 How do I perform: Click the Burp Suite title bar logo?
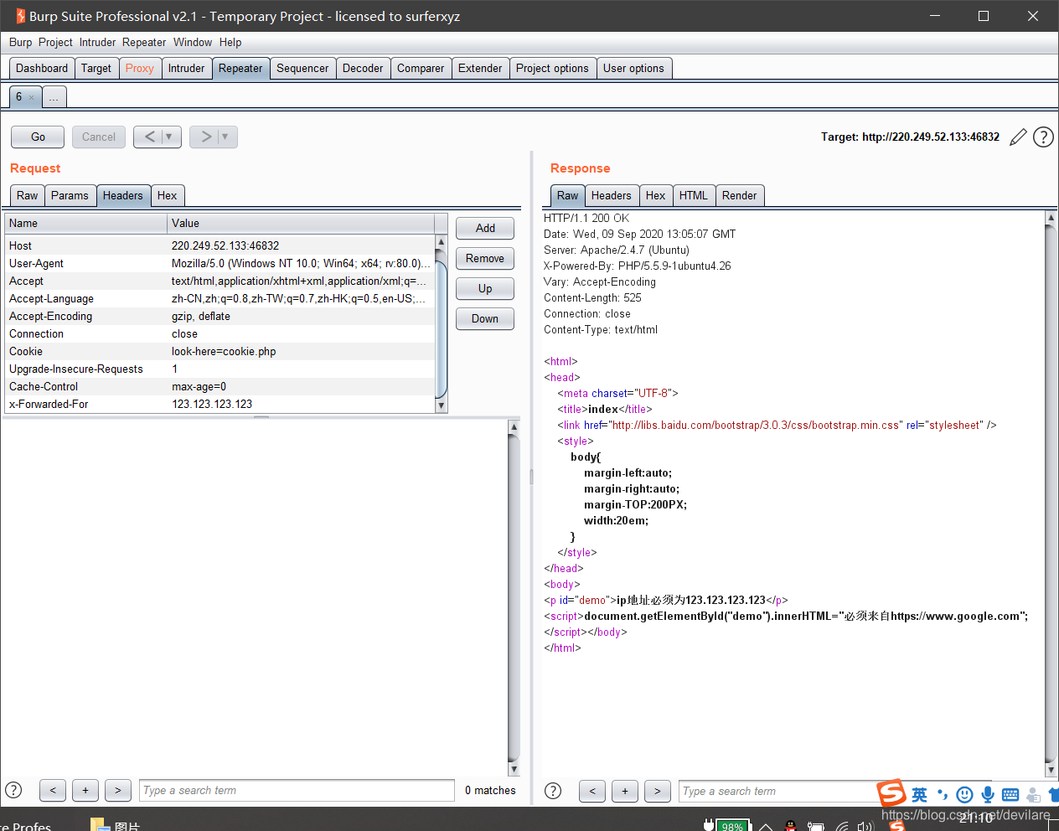pyautogui.click(x=20, y=16)
